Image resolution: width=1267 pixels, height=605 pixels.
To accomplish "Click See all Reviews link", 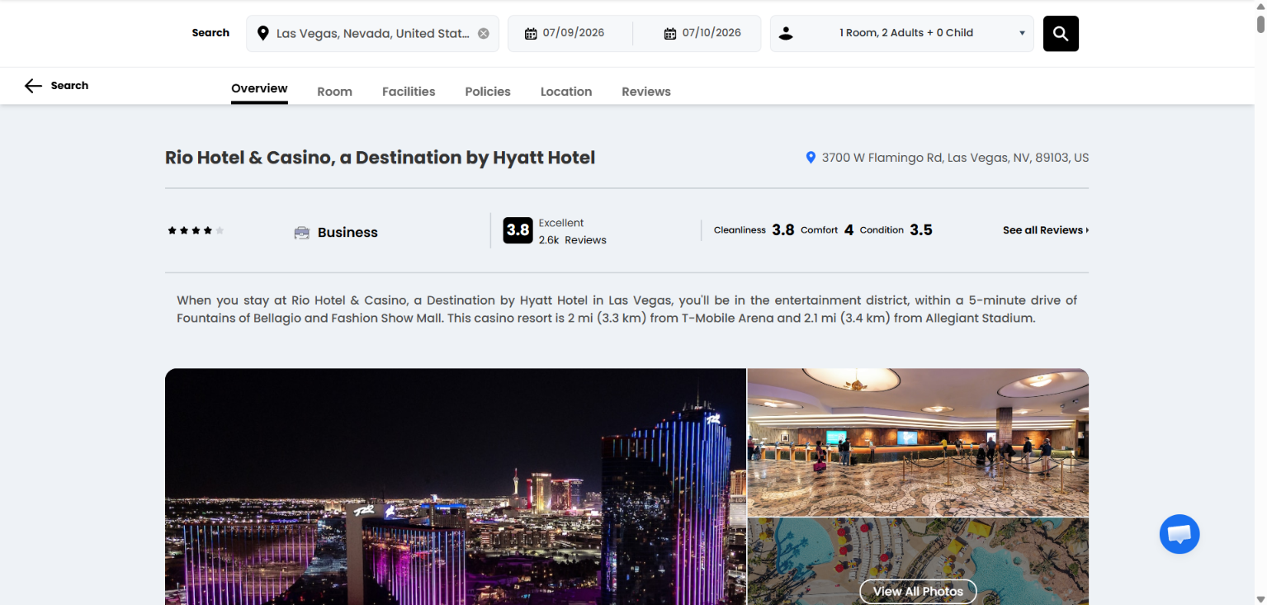I will click(1046, 230).
